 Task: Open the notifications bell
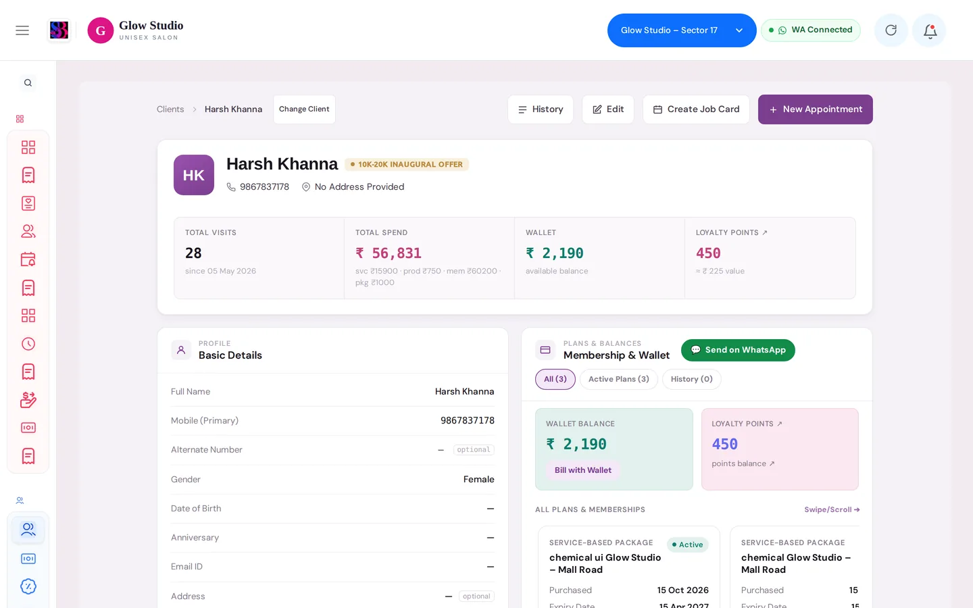pos(930,30)
